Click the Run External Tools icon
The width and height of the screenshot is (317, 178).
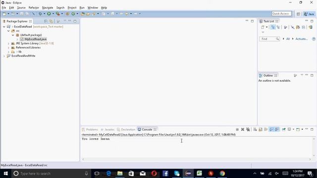[58, 14]
